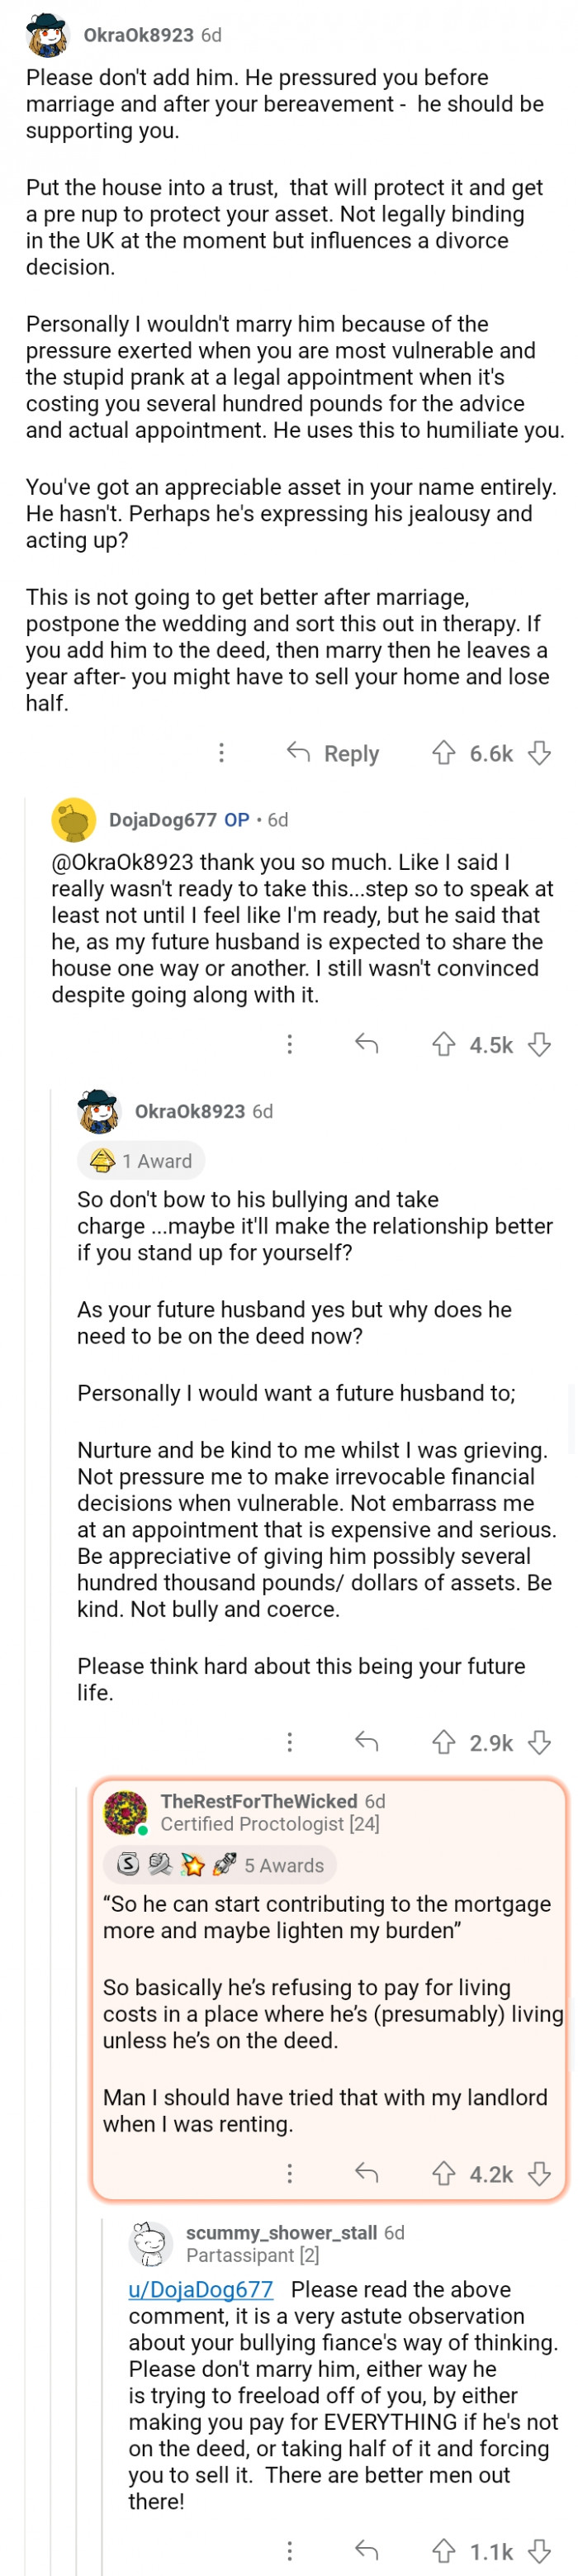This screenshot has height=2576, width=578.
Task: Open u/DojaDog677 mention link
Action: coord(201,2289)
